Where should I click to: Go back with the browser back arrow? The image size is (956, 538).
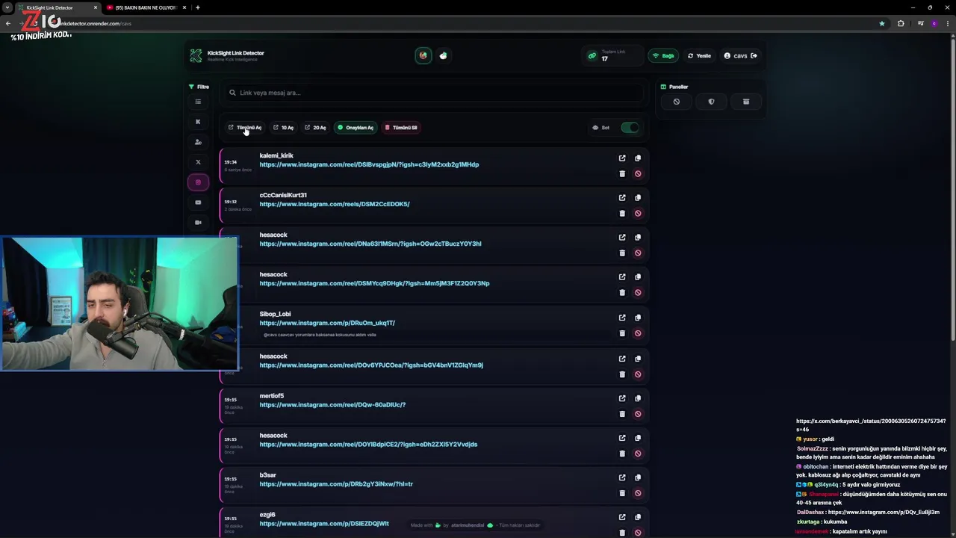(8, 24)
